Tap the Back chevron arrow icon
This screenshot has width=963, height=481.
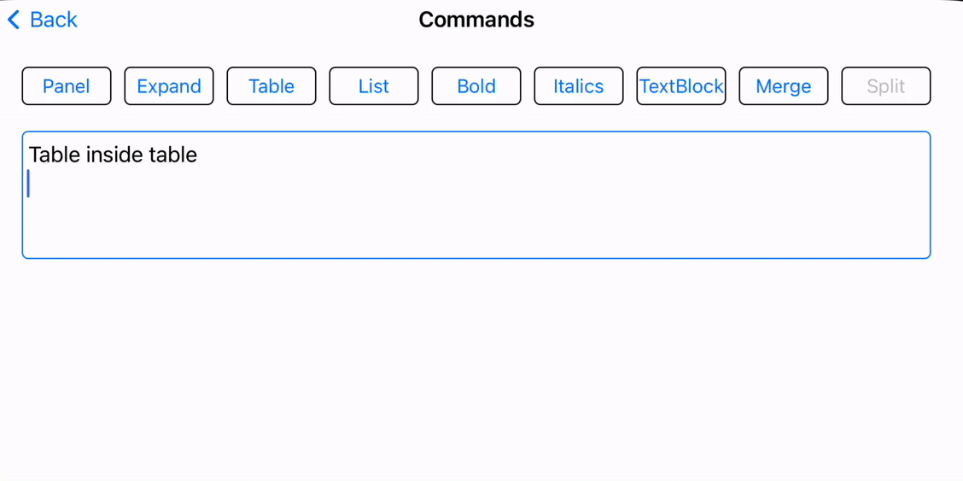point(14,20)
